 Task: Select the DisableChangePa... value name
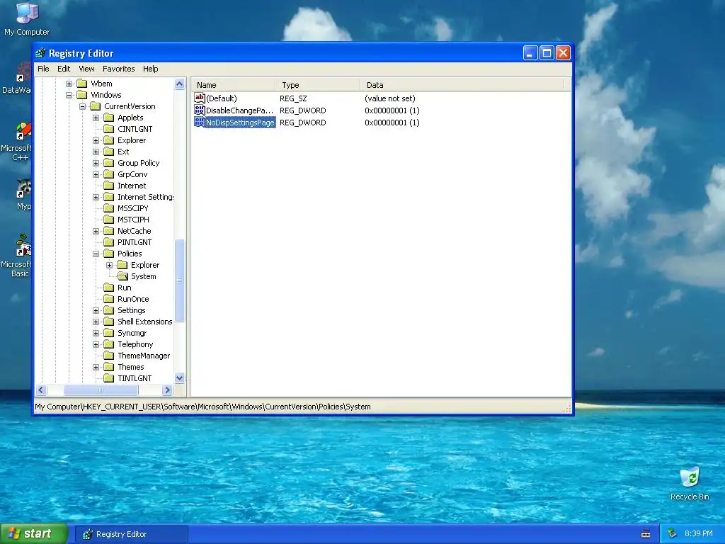click(239, 110)
